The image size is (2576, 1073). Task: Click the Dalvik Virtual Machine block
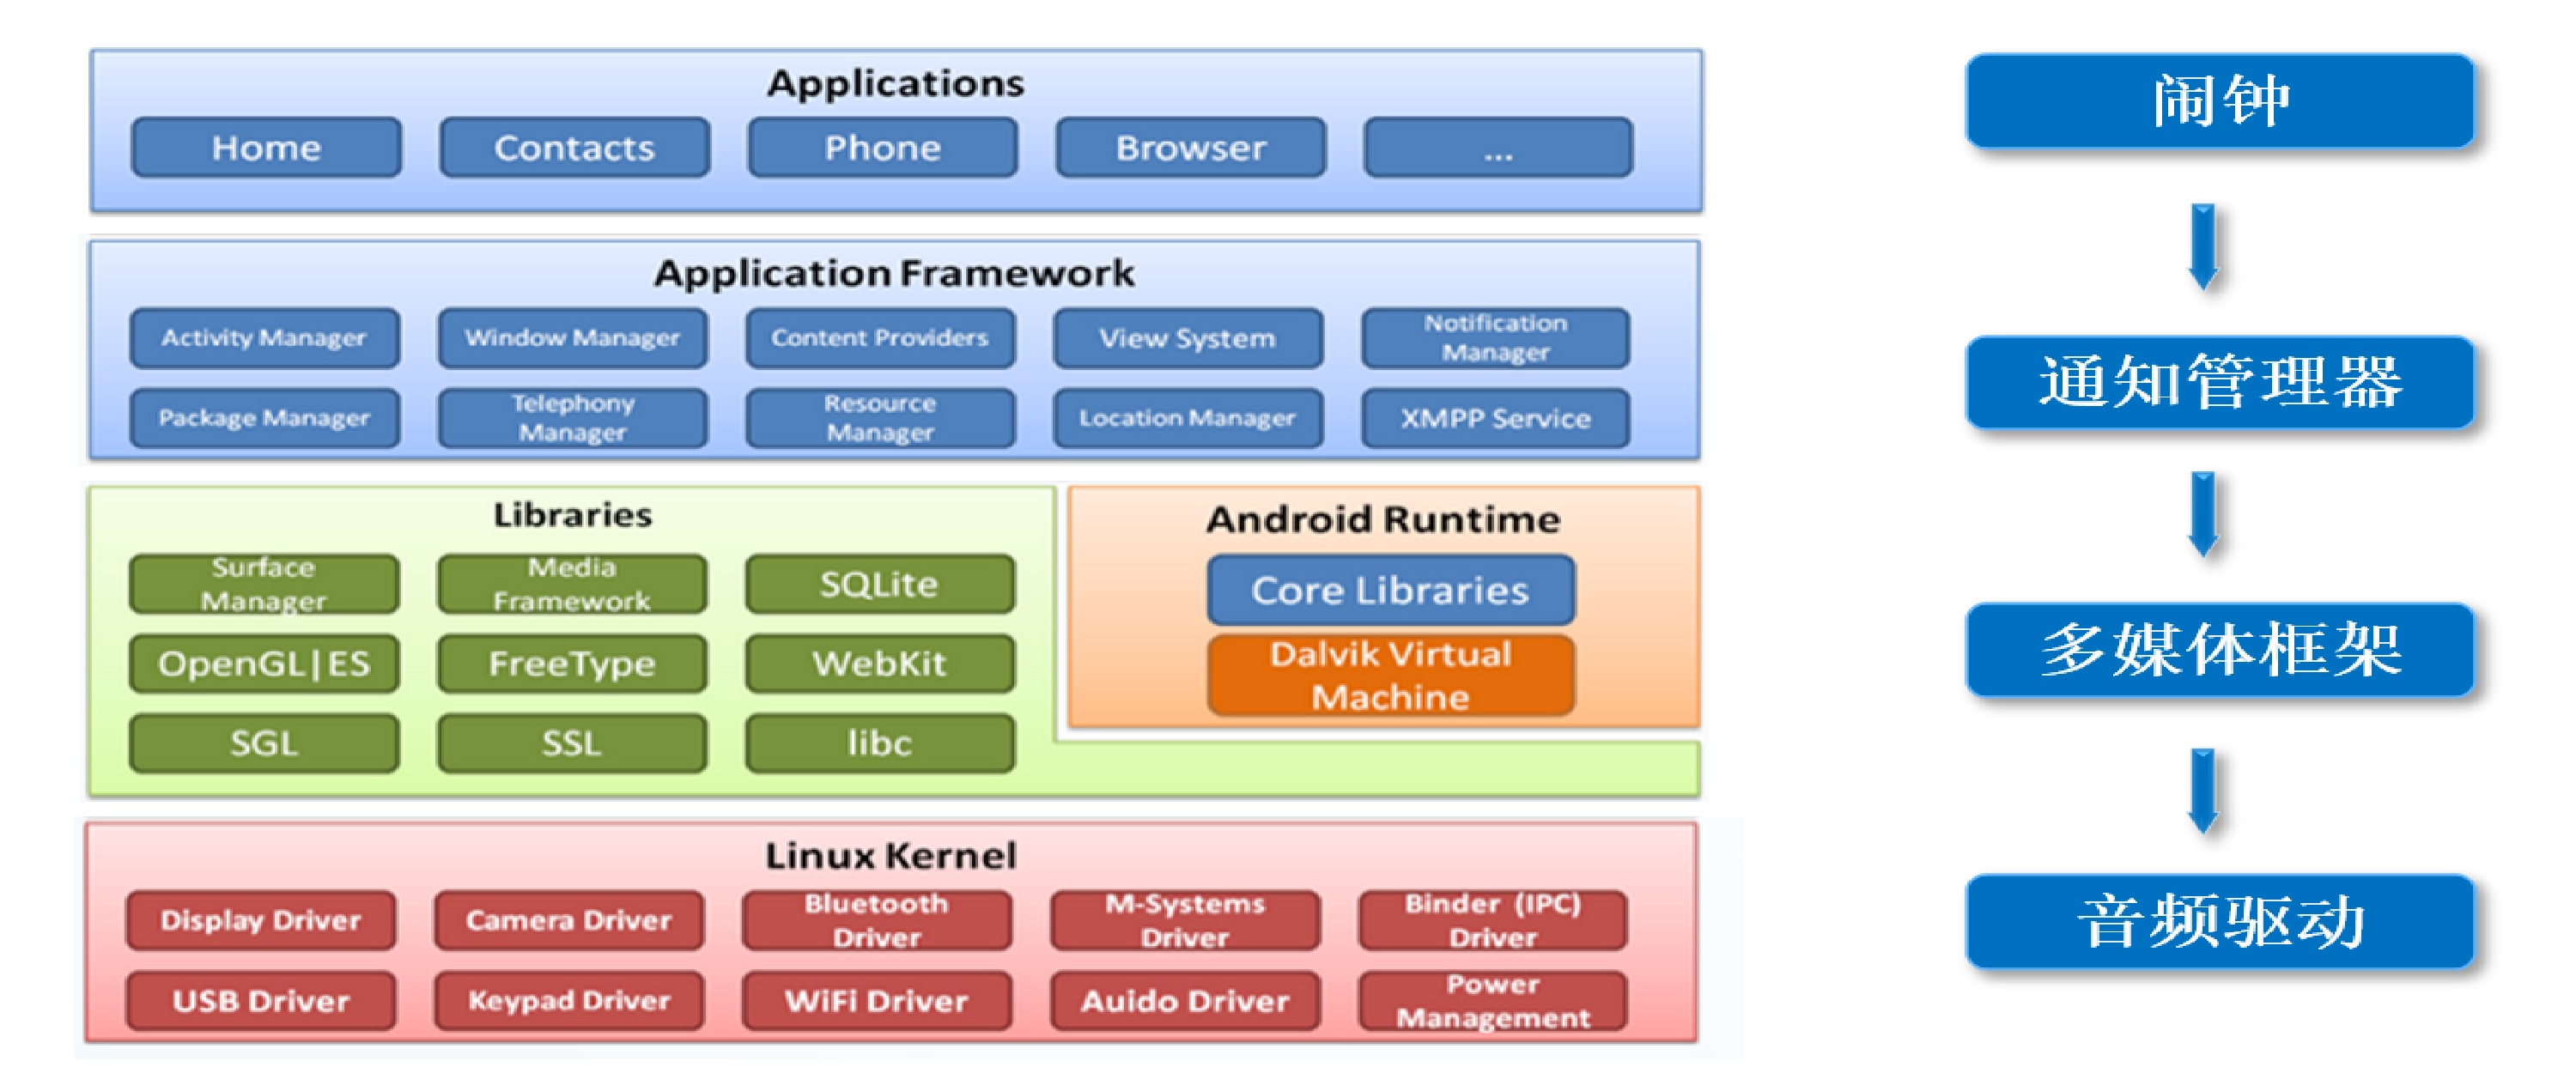(1390, 675)
